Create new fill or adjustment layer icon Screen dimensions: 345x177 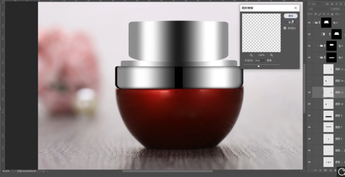(x=330, y=170)
